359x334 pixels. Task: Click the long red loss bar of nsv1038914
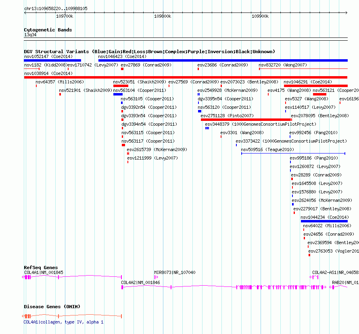(186, 77)
